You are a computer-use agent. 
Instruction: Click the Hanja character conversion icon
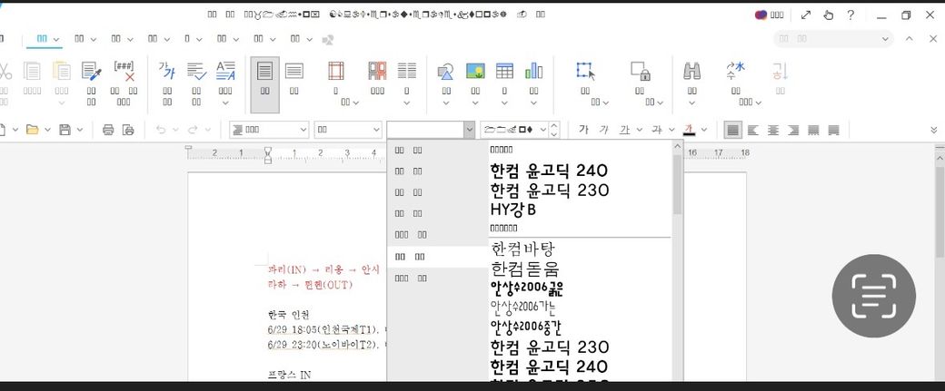click(x=736, y=71)
